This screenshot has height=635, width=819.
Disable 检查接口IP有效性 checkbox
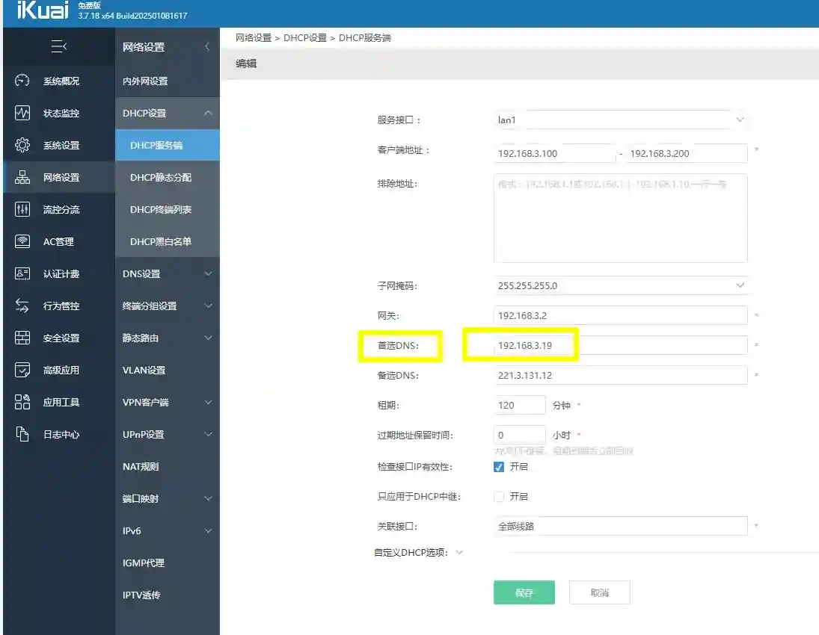(497, 466)
